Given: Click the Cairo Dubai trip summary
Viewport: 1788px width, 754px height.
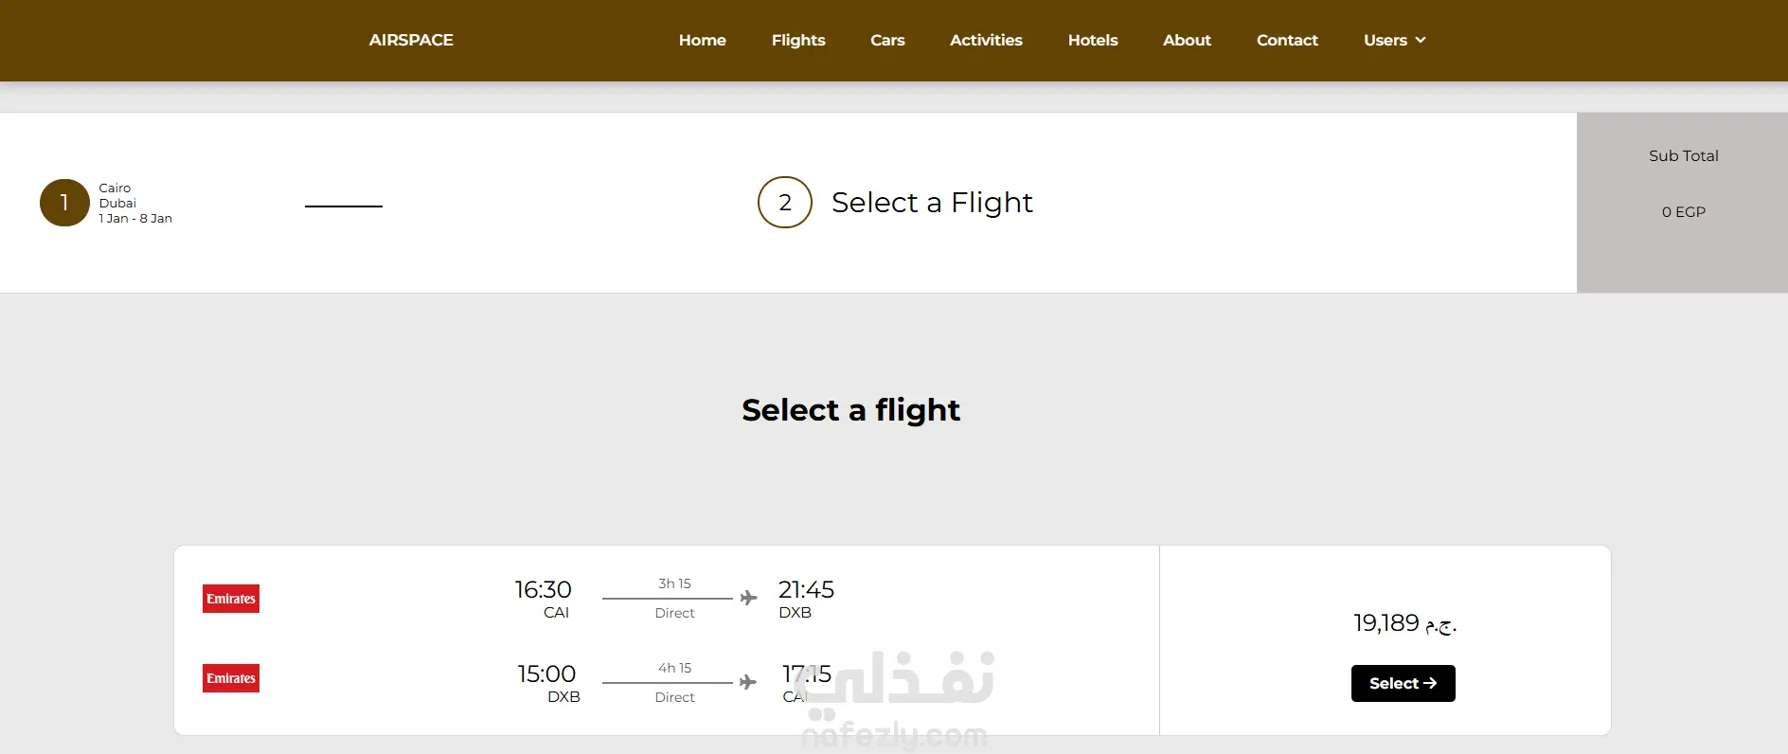Looking at the screenshot, I should pyautogui.click(x=134, y=203).
